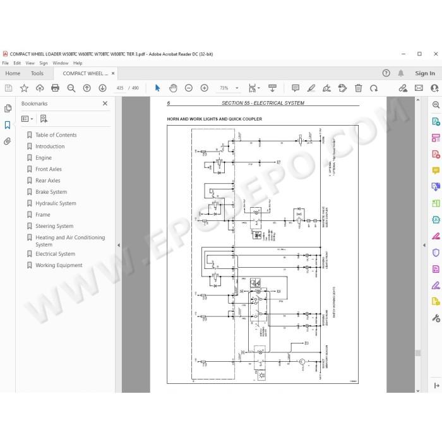This screenshot has width=442, height=442.
Task: Open the File menu
Action: pyautogui.click(x=5, y=63)
